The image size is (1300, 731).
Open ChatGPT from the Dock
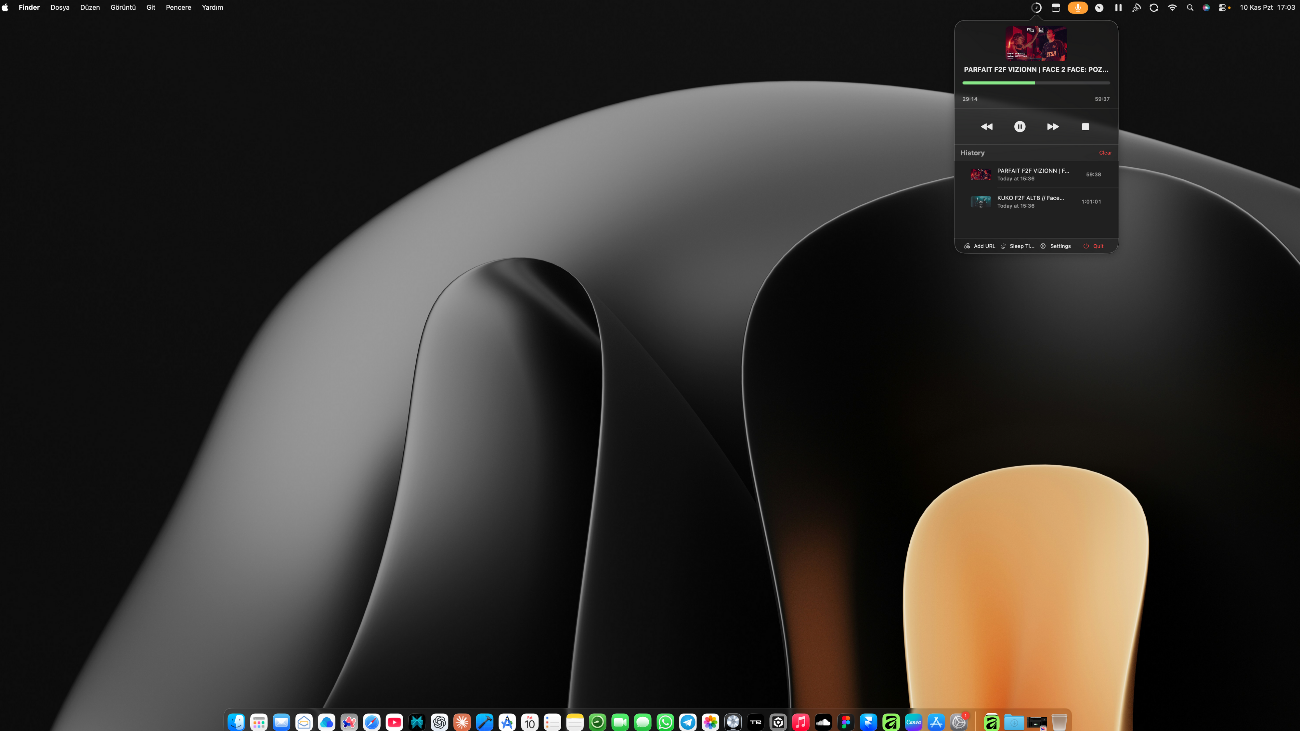pyautogui.click(x=439, y=723)
